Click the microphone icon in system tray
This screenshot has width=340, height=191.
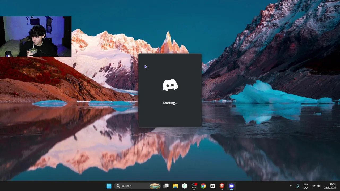297,186
